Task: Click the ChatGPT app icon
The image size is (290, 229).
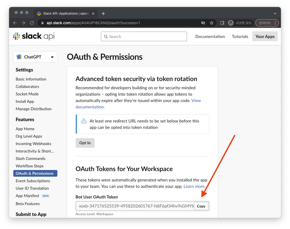Action: 19,57
